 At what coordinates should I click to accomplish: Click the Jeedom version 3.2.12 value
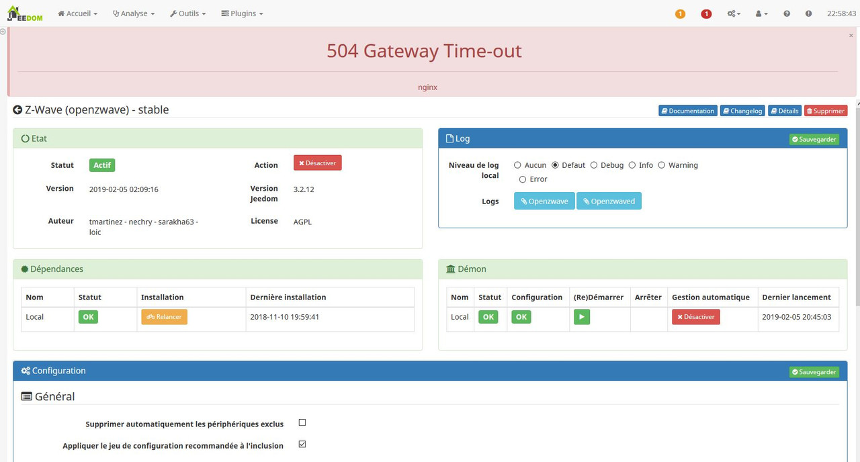tap(304, 189)
